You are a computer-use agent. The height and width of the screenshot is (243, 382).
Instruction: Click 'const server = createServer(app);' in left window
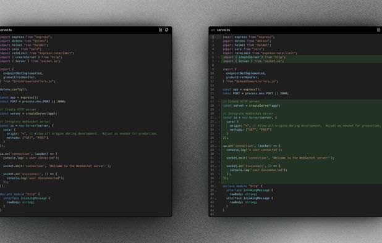click(28, 113)
